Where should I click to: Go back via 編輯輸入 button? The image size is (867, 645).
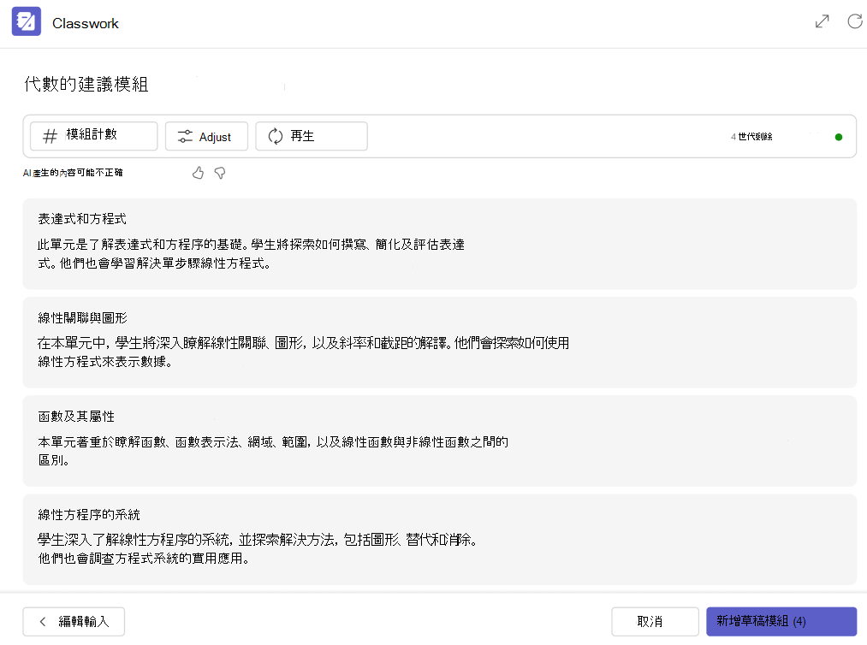tap(74, 622)
